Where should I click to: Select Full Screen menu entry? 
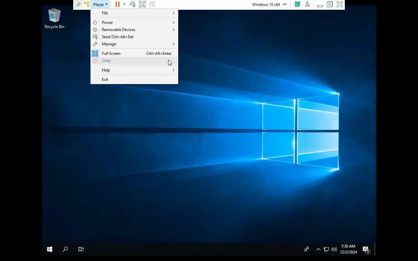134,54
